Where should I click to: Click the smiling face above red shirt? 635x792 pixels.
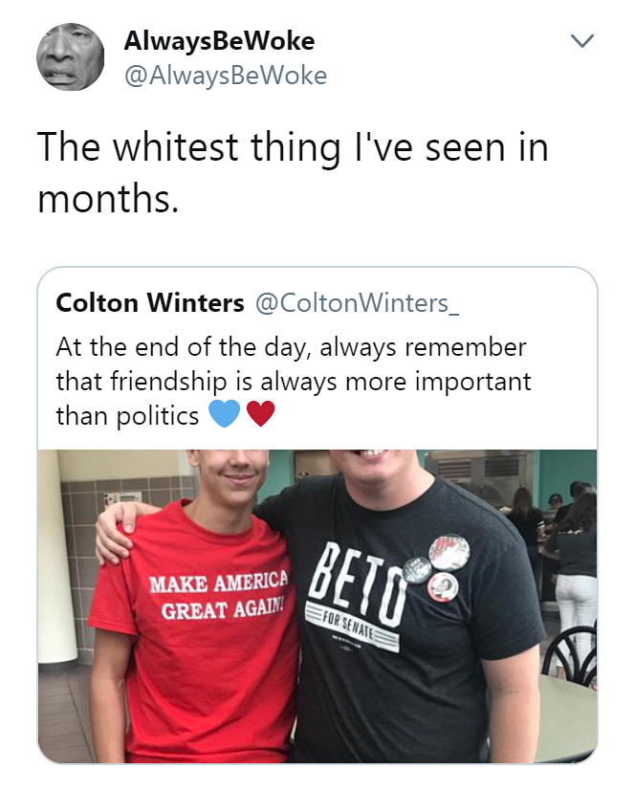[230, 473]
